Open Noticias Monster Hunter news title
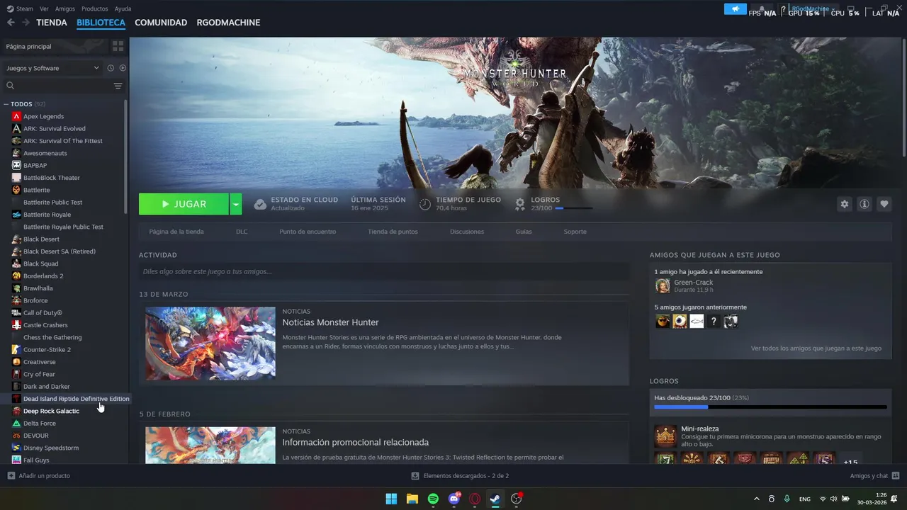 [330, 322]
